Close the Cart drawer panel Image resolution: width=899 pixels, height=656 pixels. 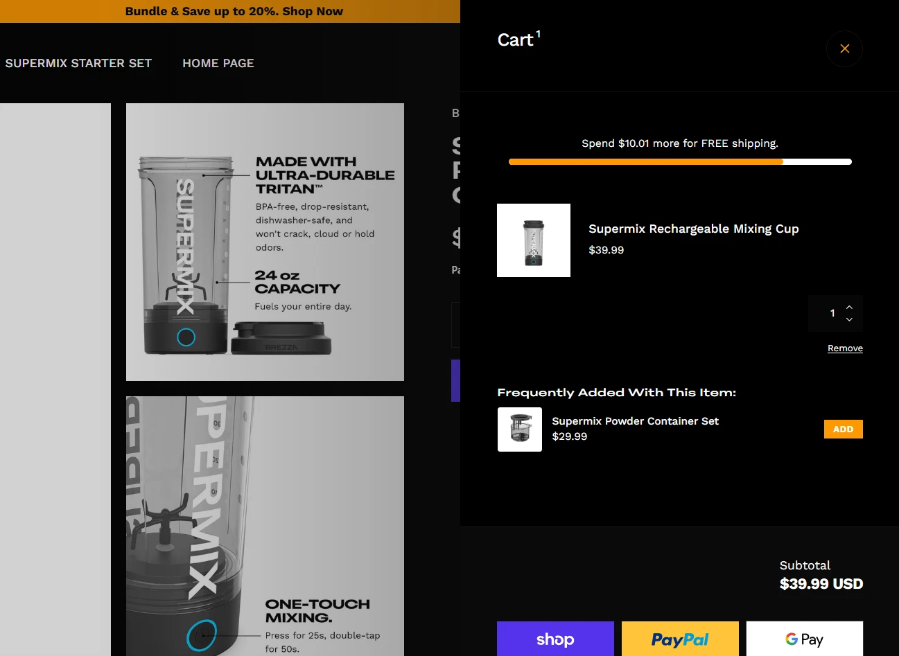[x=844, y=48]
